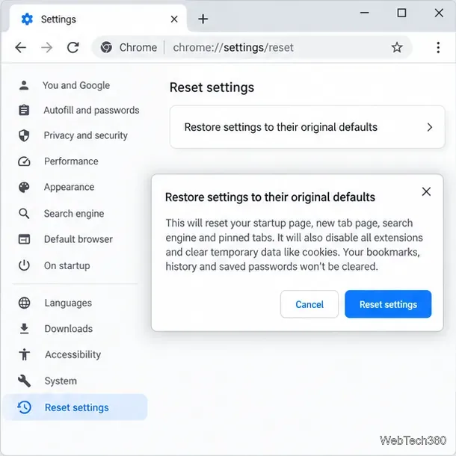Cancel the reset dialog

coord(309,304)
